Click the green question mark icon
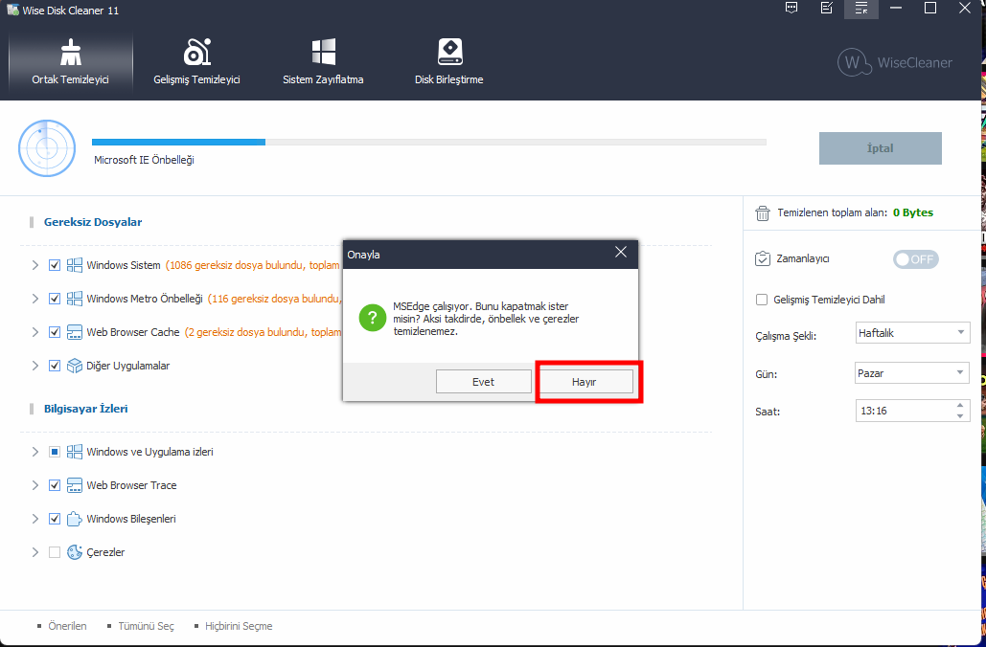 [x=372, y=319]
